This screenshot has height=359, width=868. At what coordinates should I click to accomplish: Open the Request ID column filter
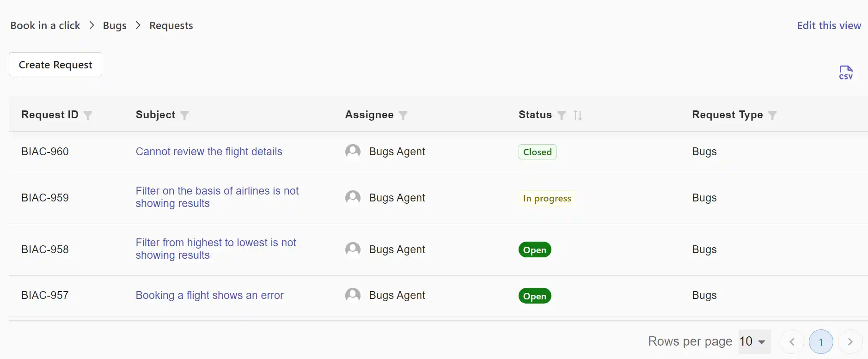(x=88, y=115)
